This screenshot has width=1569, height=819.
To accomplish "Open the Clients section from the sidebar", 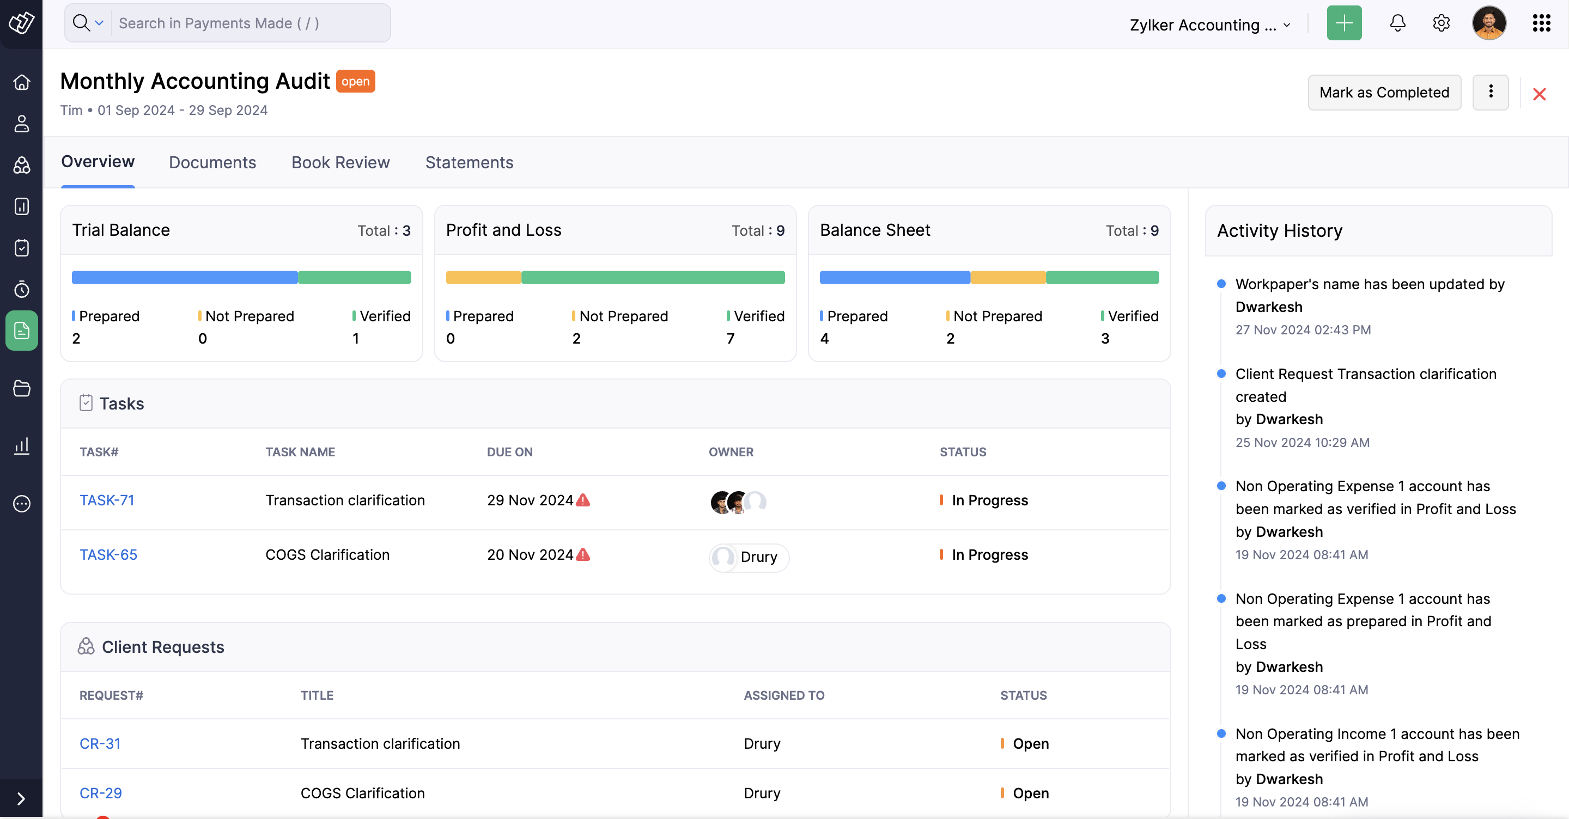I will click(22, 165).
